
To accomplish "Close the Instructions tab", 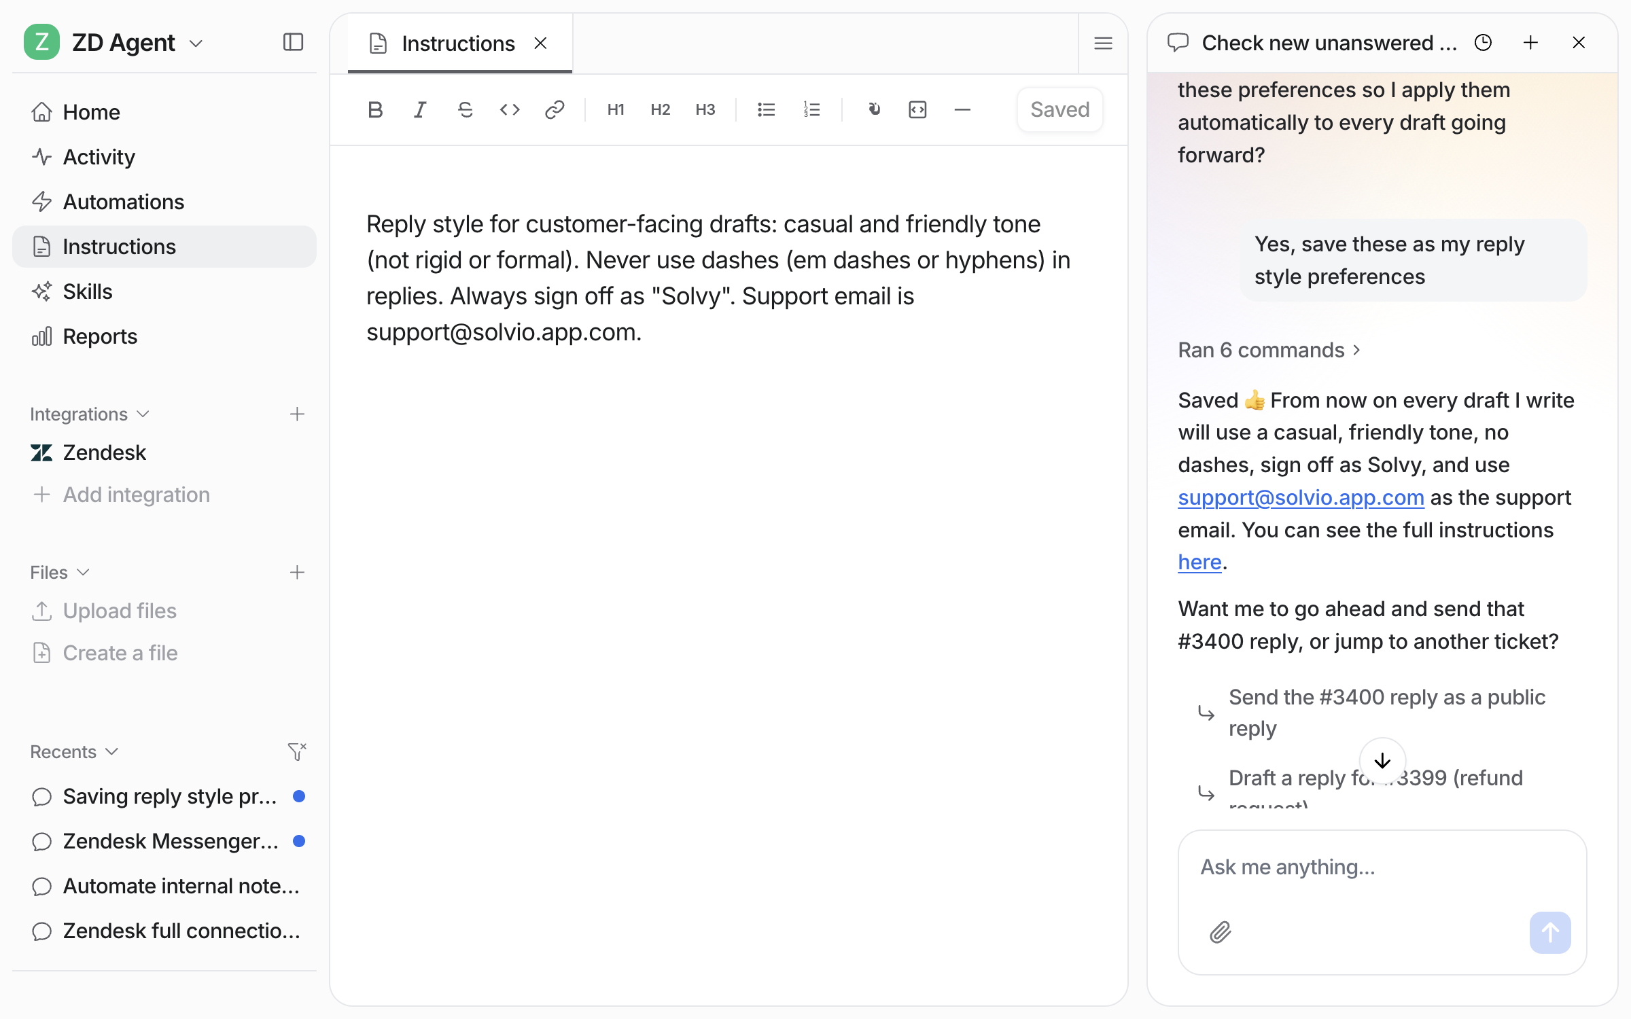I will [x=540, y=43].
